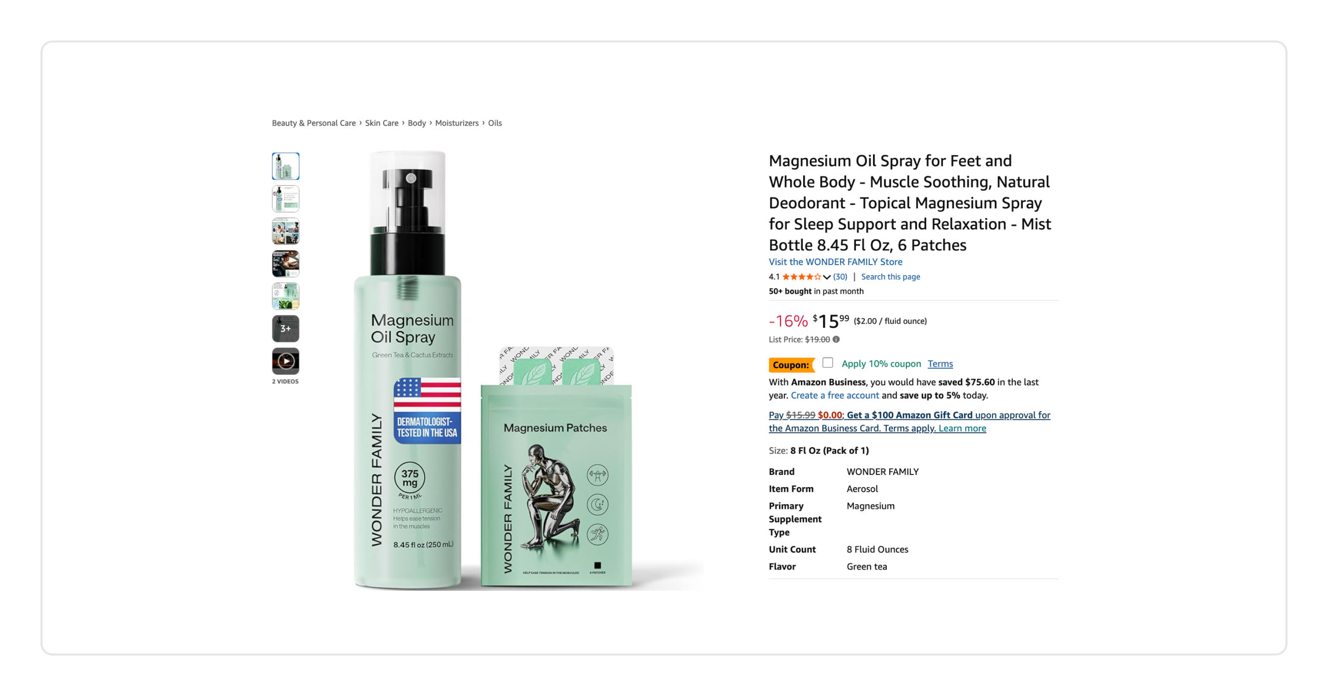Image resolution: width=1328 pixels, height=696 pixels.
Task: Go to Beauty & Personal Care breadcrumb
Action: [313, 123]
